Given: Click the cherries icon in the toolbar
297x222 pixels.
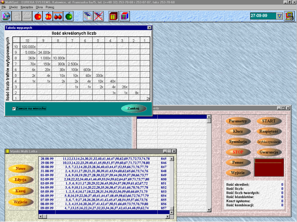Looking at the screenshot, I should [58, 16].
